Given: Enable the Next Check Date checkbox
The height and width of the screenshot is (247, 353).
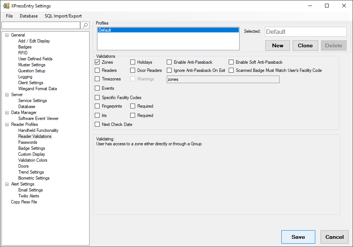Looking at the screenshot, I should (97, 124).
